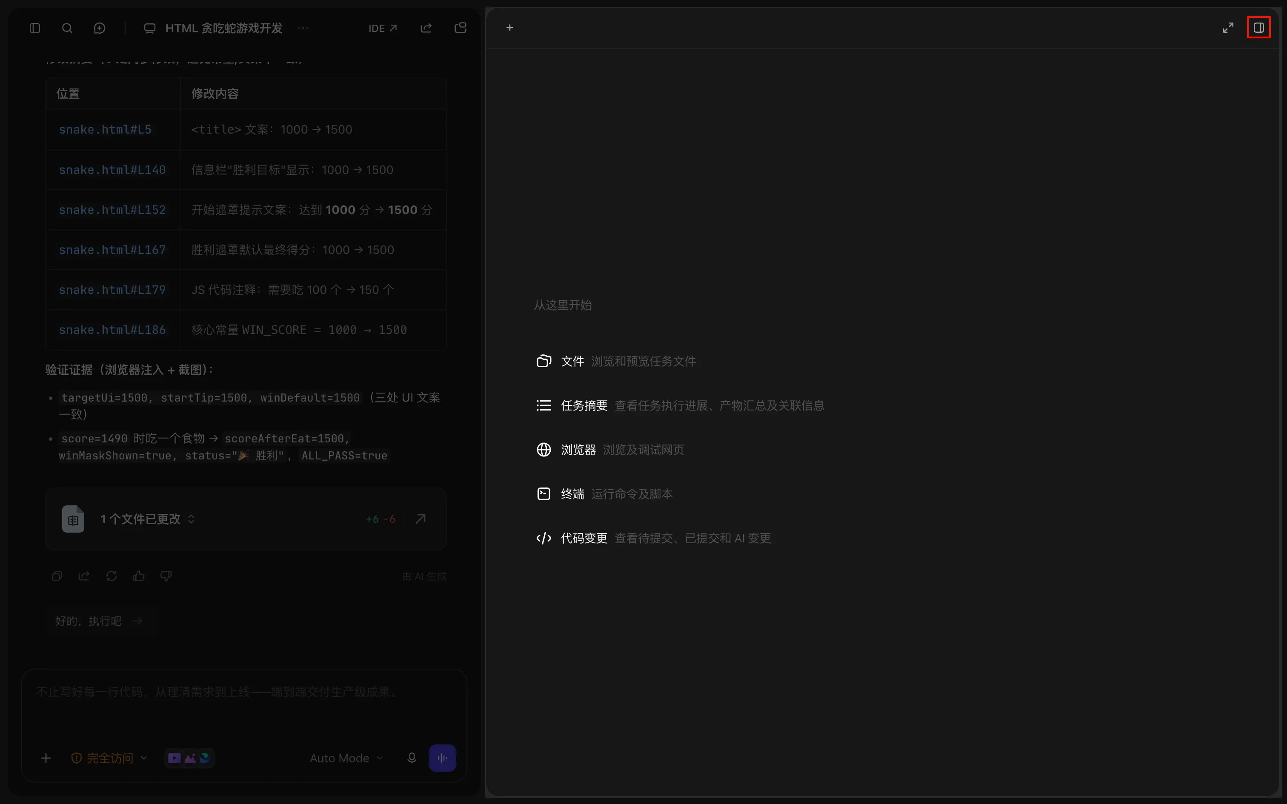Click the microphone voice input icon

pos(412,758)
